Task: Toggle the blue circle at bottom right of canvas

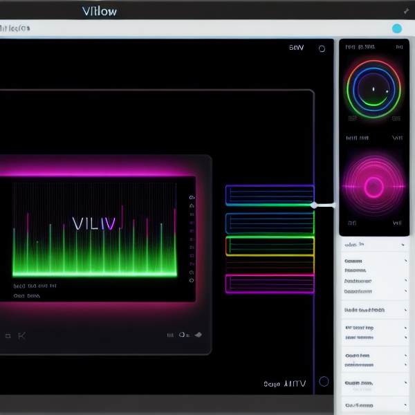Action: pos(323,381)
